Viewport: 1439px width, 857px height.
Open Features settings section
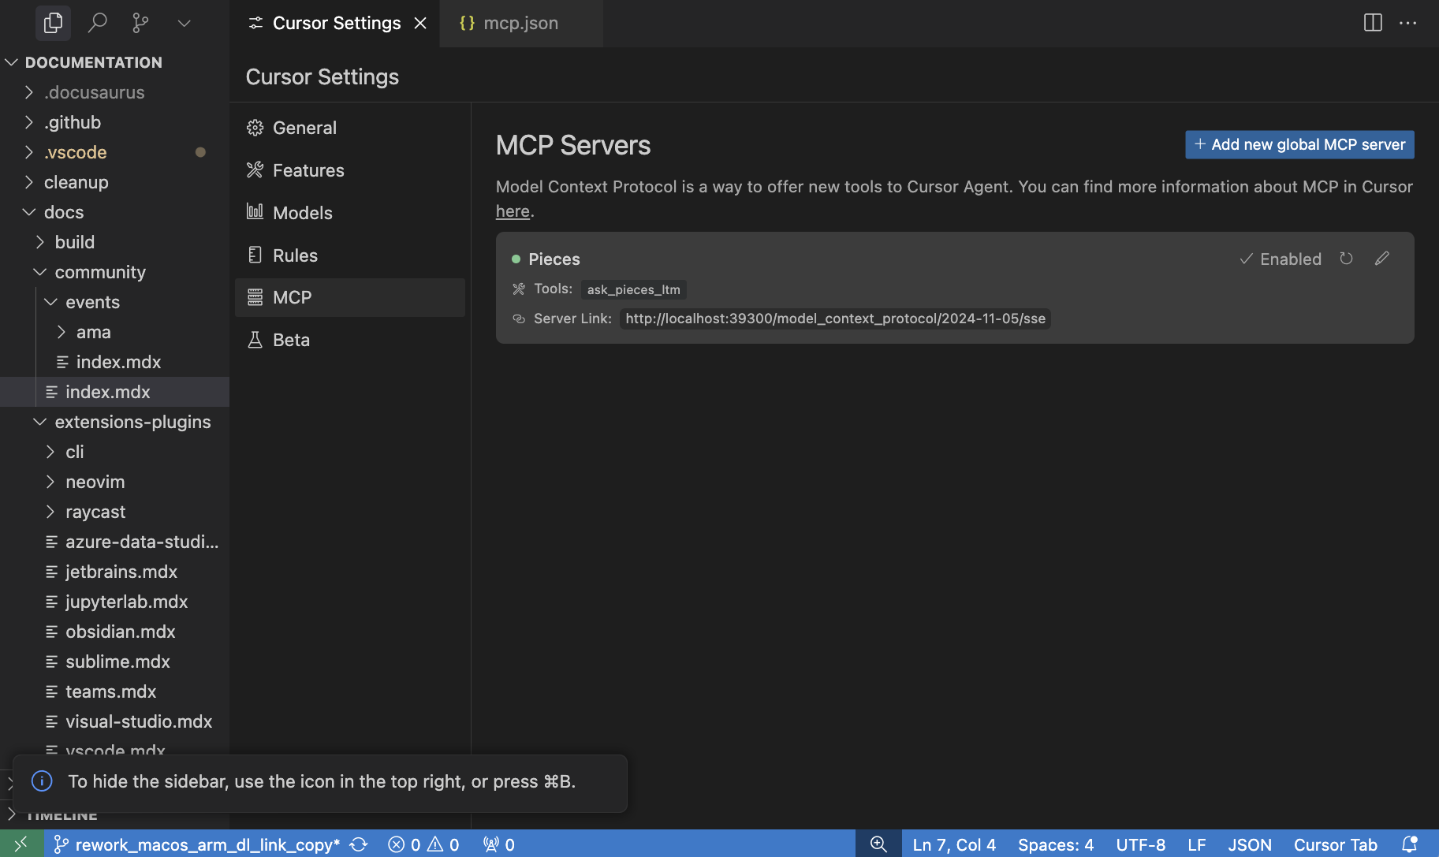(x=350, y=170)
